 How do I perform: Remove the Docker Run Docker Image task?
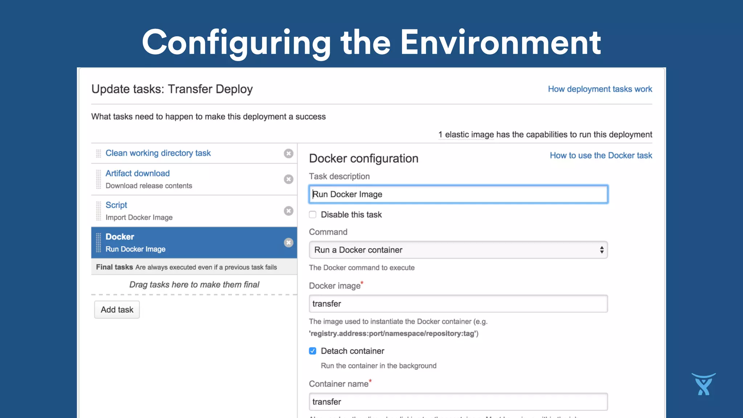tap(288, 243)
